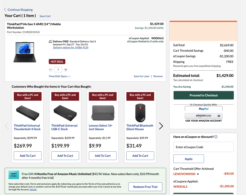This screenshot has width=246, height=195.
Task: Click the Thunderbolt 4 Dock product image
Action: coord(28,113)
